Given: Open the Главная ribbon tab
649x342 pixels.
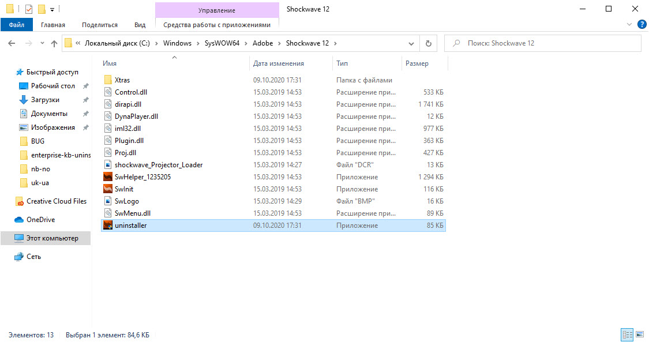Looking at the screenshot, I should (53, 25).
